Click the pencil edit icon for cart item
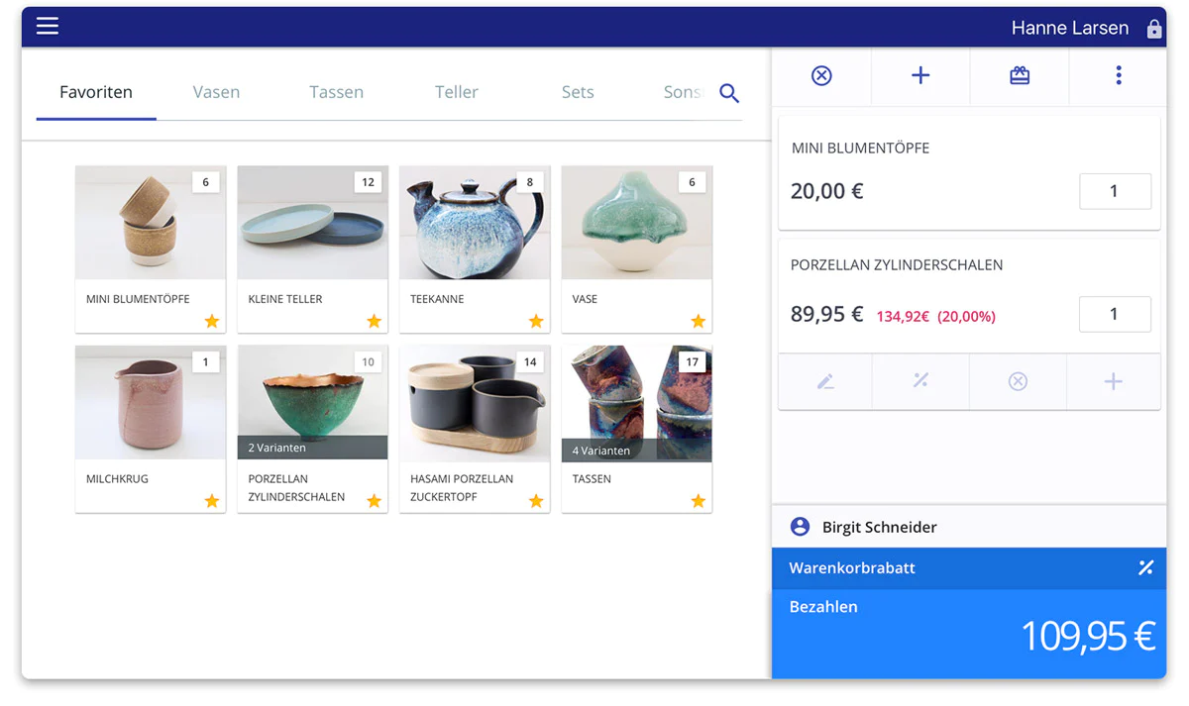 (x=825, y=381)
